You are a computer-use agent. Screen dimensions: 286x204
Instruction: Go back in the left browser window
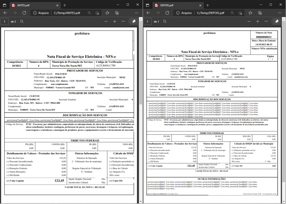tap(5, 13)
